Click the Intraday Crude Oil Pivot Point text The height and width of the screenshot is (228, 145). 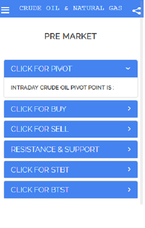(x=62, y=87)
